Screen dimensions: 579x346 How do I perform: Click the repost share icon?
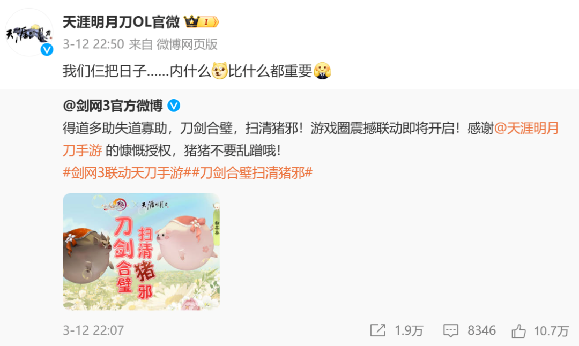(x=378, y=330)
